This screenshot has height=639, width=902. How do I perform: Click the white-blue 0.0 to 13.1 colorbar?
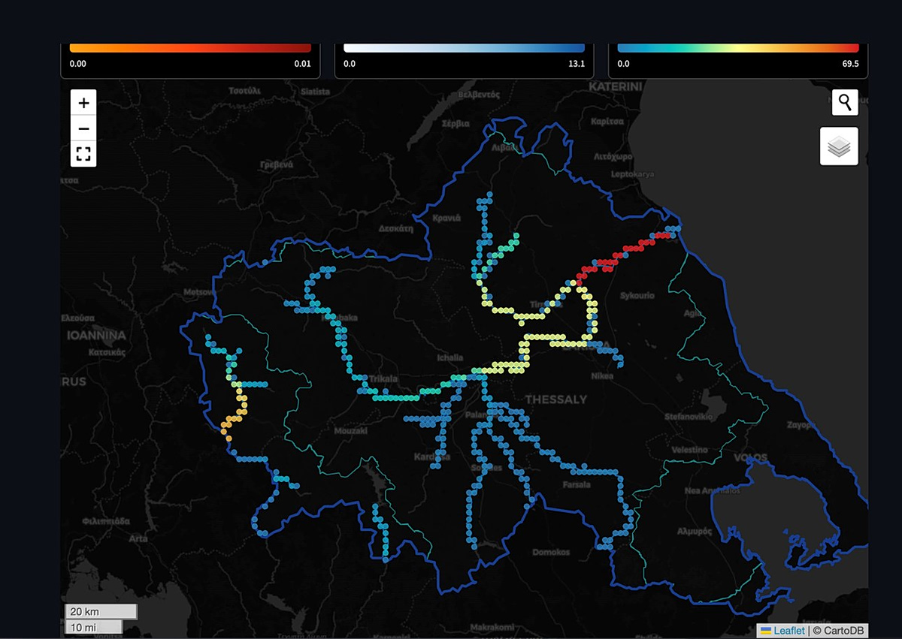click(x=464, y=47)
